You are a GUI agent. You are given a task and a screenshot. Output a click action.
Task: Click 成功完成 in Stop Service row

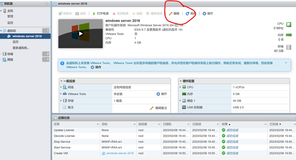(x=232, y=142)
